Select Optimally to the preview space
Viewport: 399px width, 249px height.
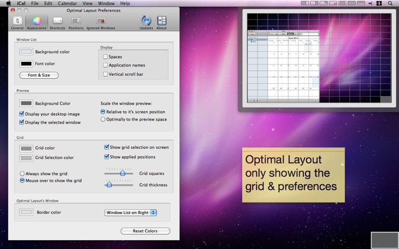click(103, 119)
